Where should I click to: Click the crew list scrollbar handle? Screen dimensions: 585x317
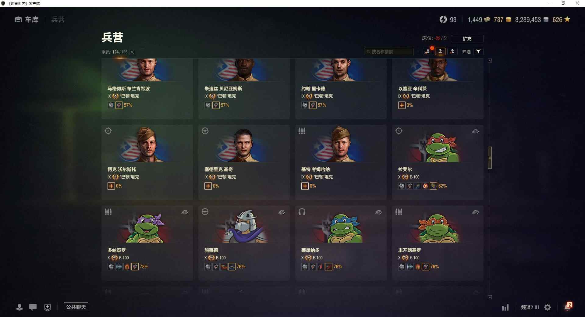pyautogui.click(x=490, y=158)
